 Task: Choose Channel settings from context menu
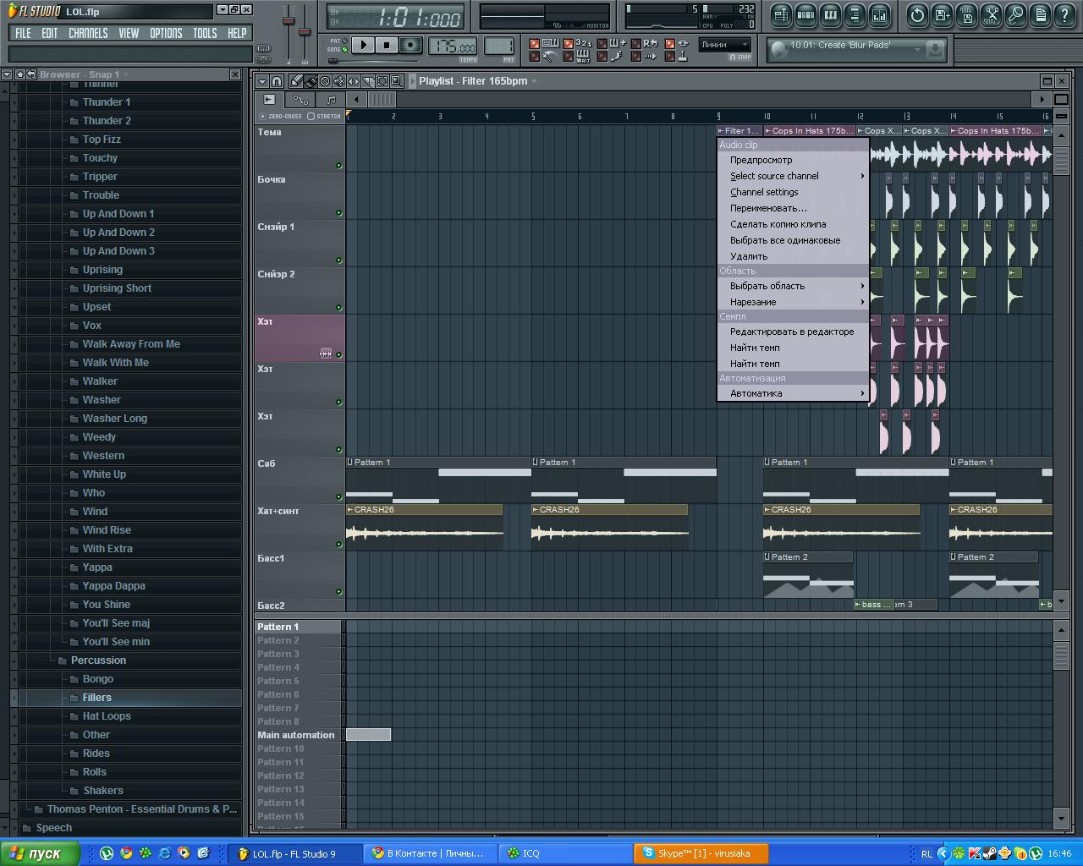[764, 192]
